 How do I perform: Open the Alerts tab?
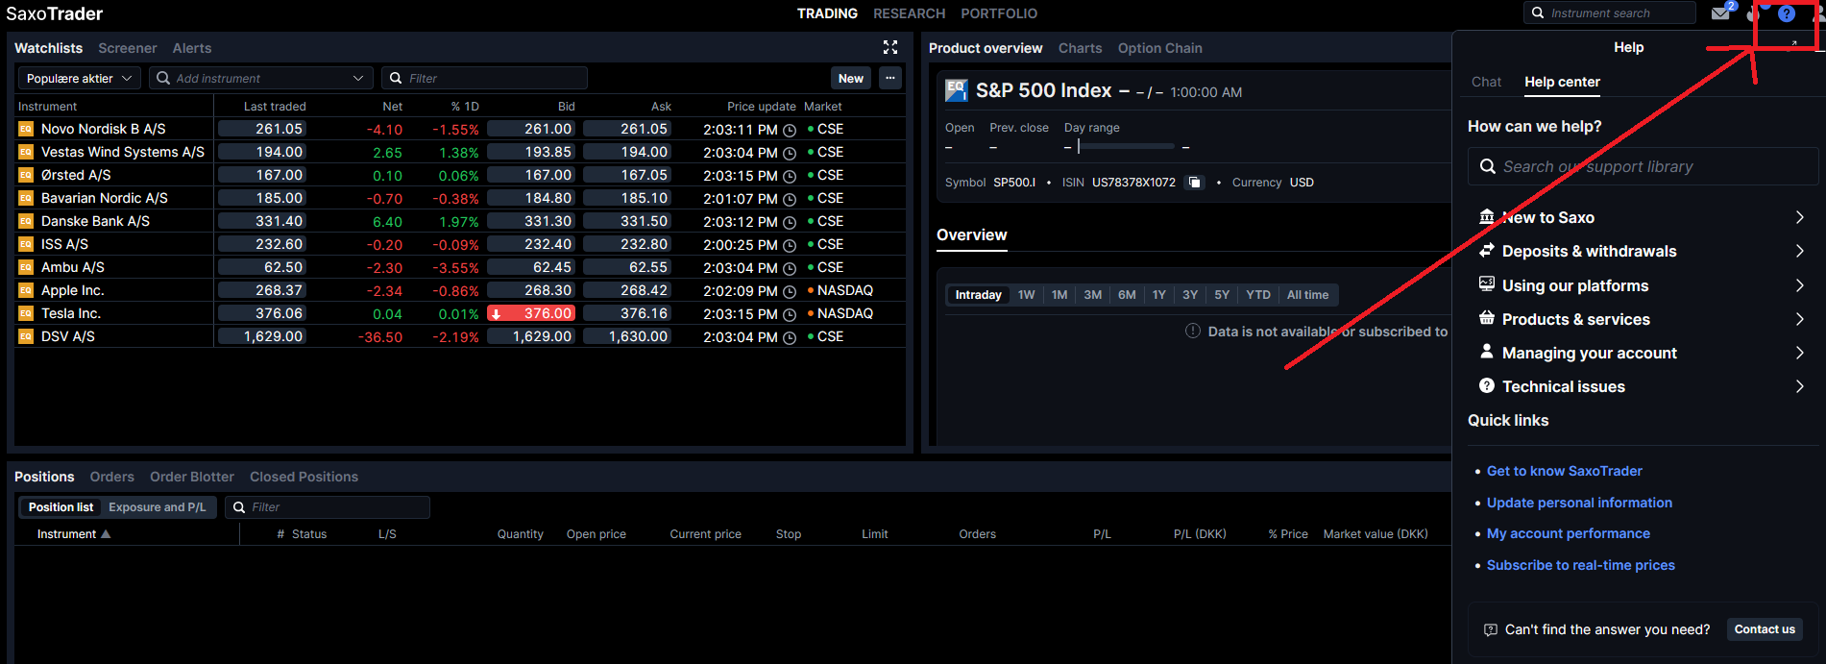[192, 48]
